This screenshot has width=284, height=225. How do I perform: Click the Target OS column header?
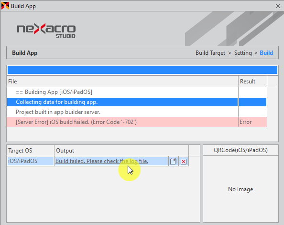point(30,151)
